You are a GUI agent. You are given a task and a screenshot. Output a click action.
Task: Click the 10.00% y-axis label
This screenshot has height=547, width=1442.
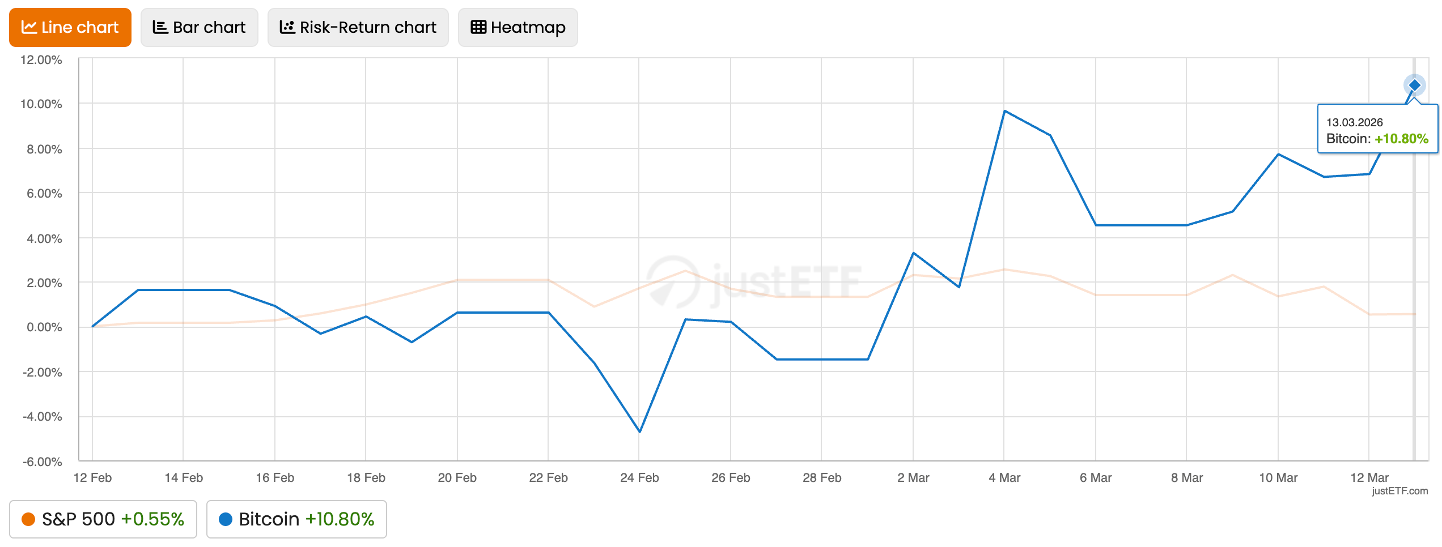(x=41, y=104)
